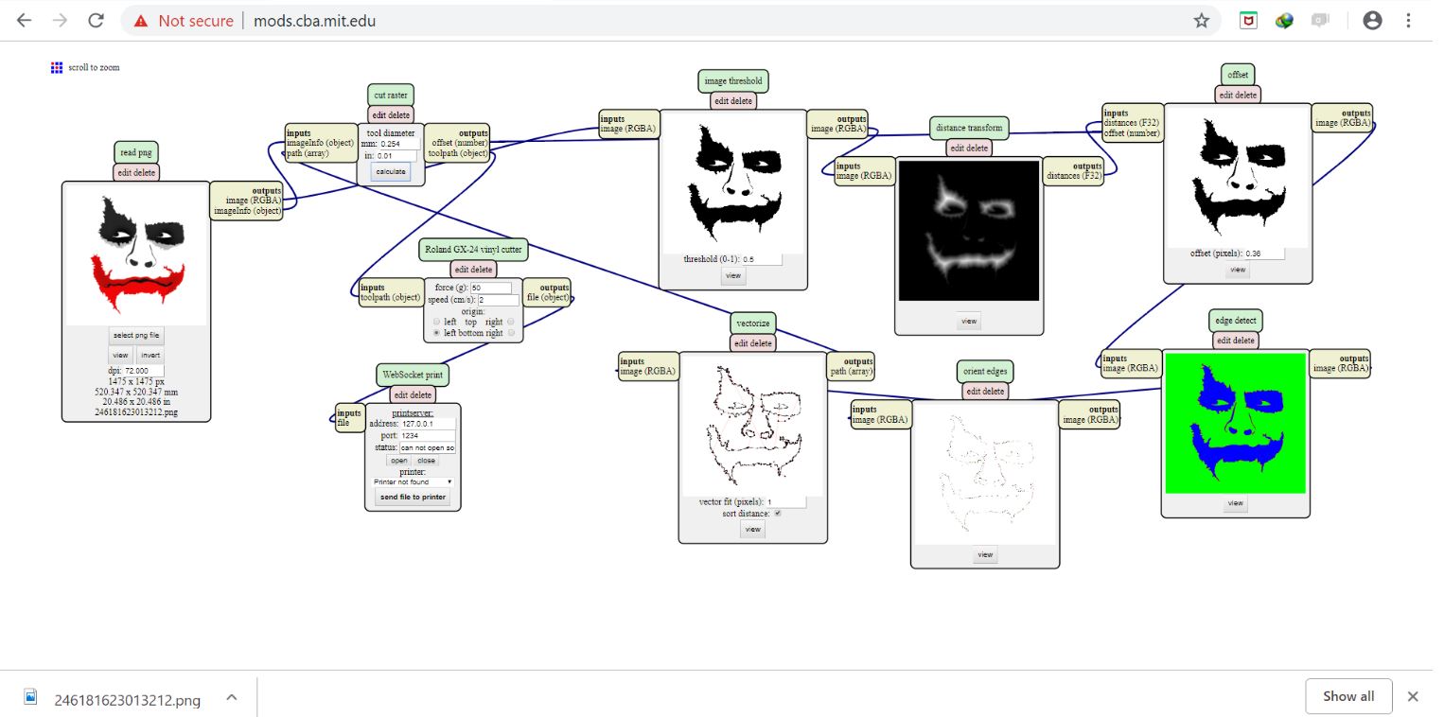Click close in WebSocket print module
1444x717 pixels.
click(427, 461)
